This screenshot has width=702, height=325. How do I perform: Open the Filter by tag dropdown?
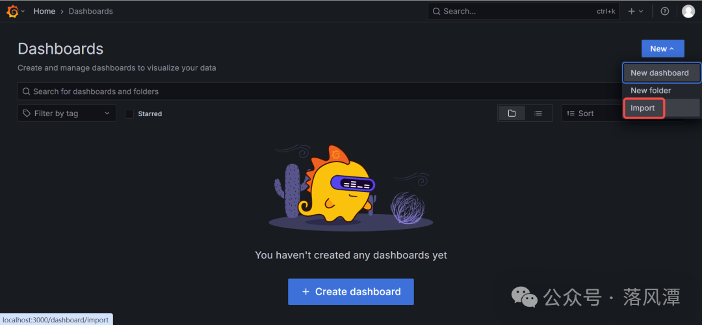pyautogui.click(x=67, y=113)
